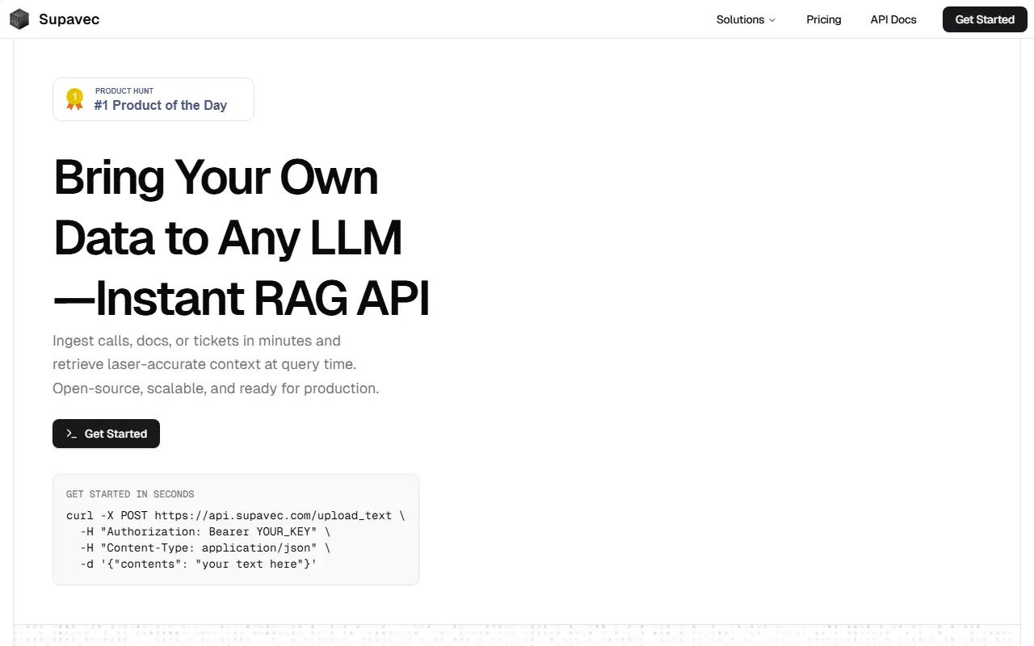Viewport: 1034px width, 646px height.
Task: Click the Authorization Bearer YOUR_KEY line
Action: click(x=205, y=531)
